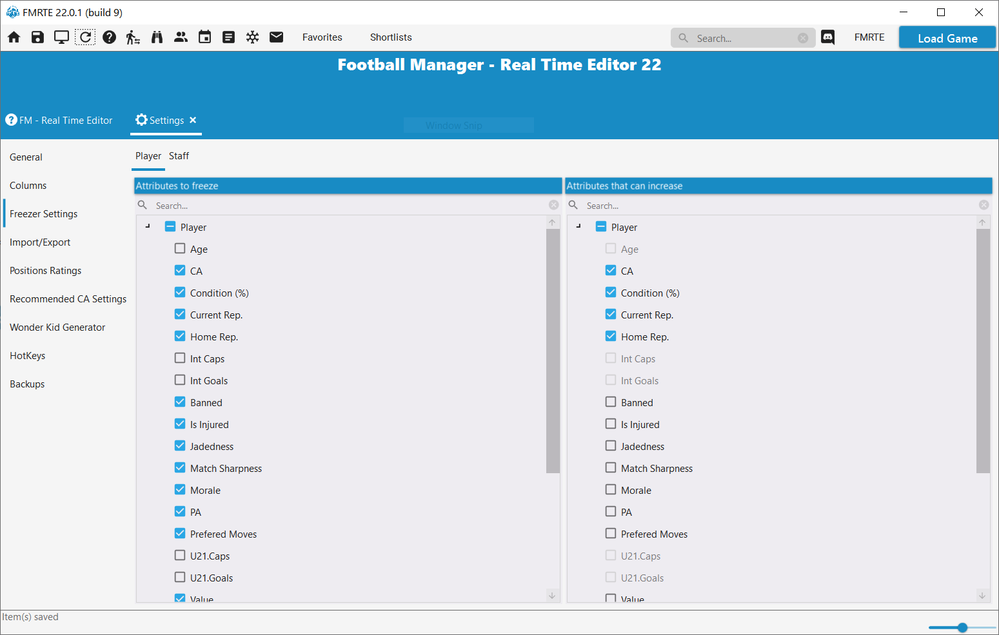This screenshot has width=999, height=635.
Task: Enable Int Goals in freeze list
Action: tap(180, 380)
